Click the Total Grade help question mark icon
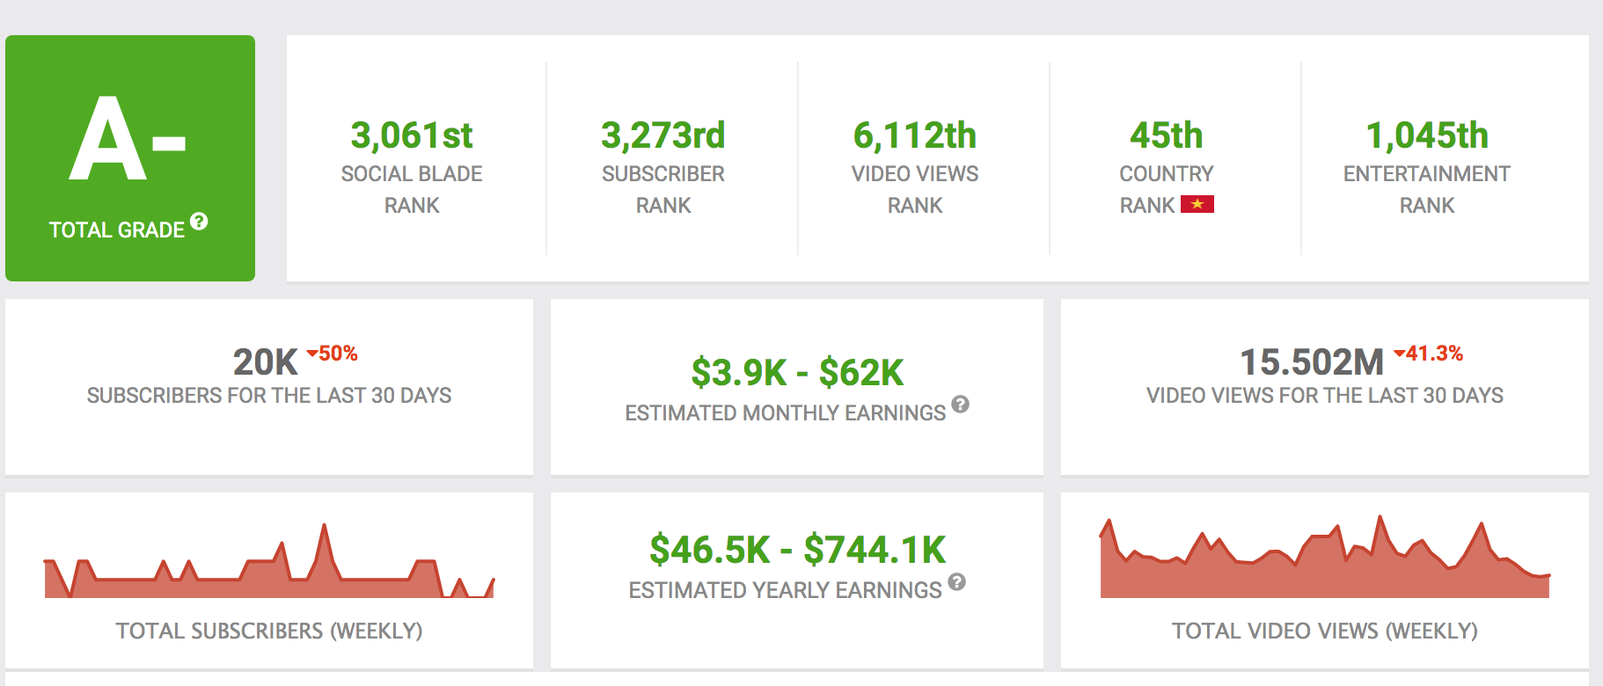1603x686 pixels. [x=200, y=221]
